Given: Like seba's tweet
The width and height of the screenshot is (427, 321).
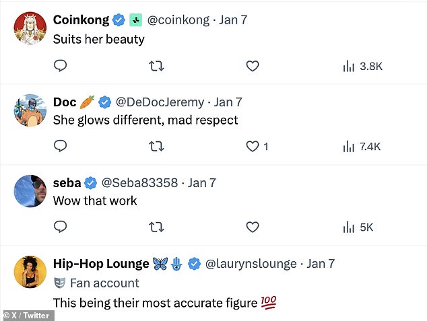Looking at the screenshot, I should (x=253, y=227).
